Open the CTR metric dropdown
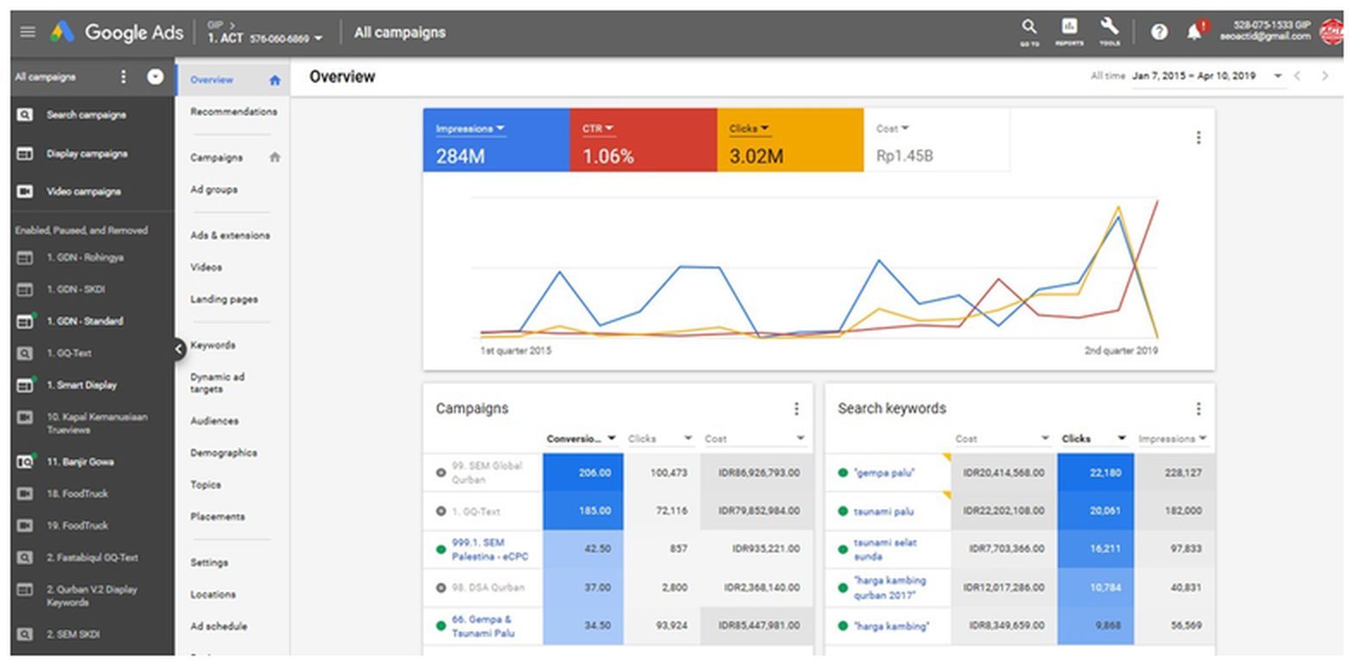 pyautogui.click(x=598, y=128)
